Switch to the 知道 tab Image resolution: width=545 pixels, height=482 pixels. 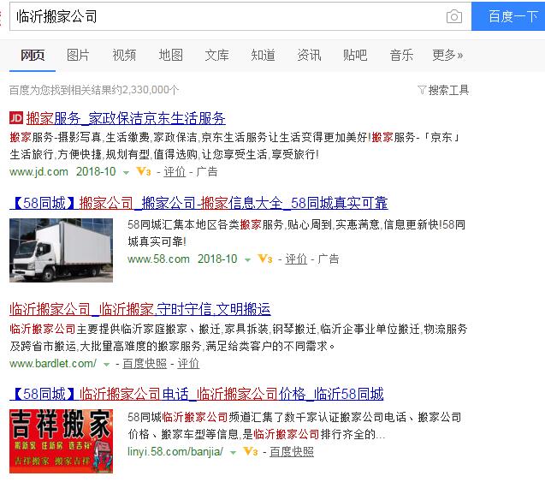pyautogui.click(x=264, y=55)
